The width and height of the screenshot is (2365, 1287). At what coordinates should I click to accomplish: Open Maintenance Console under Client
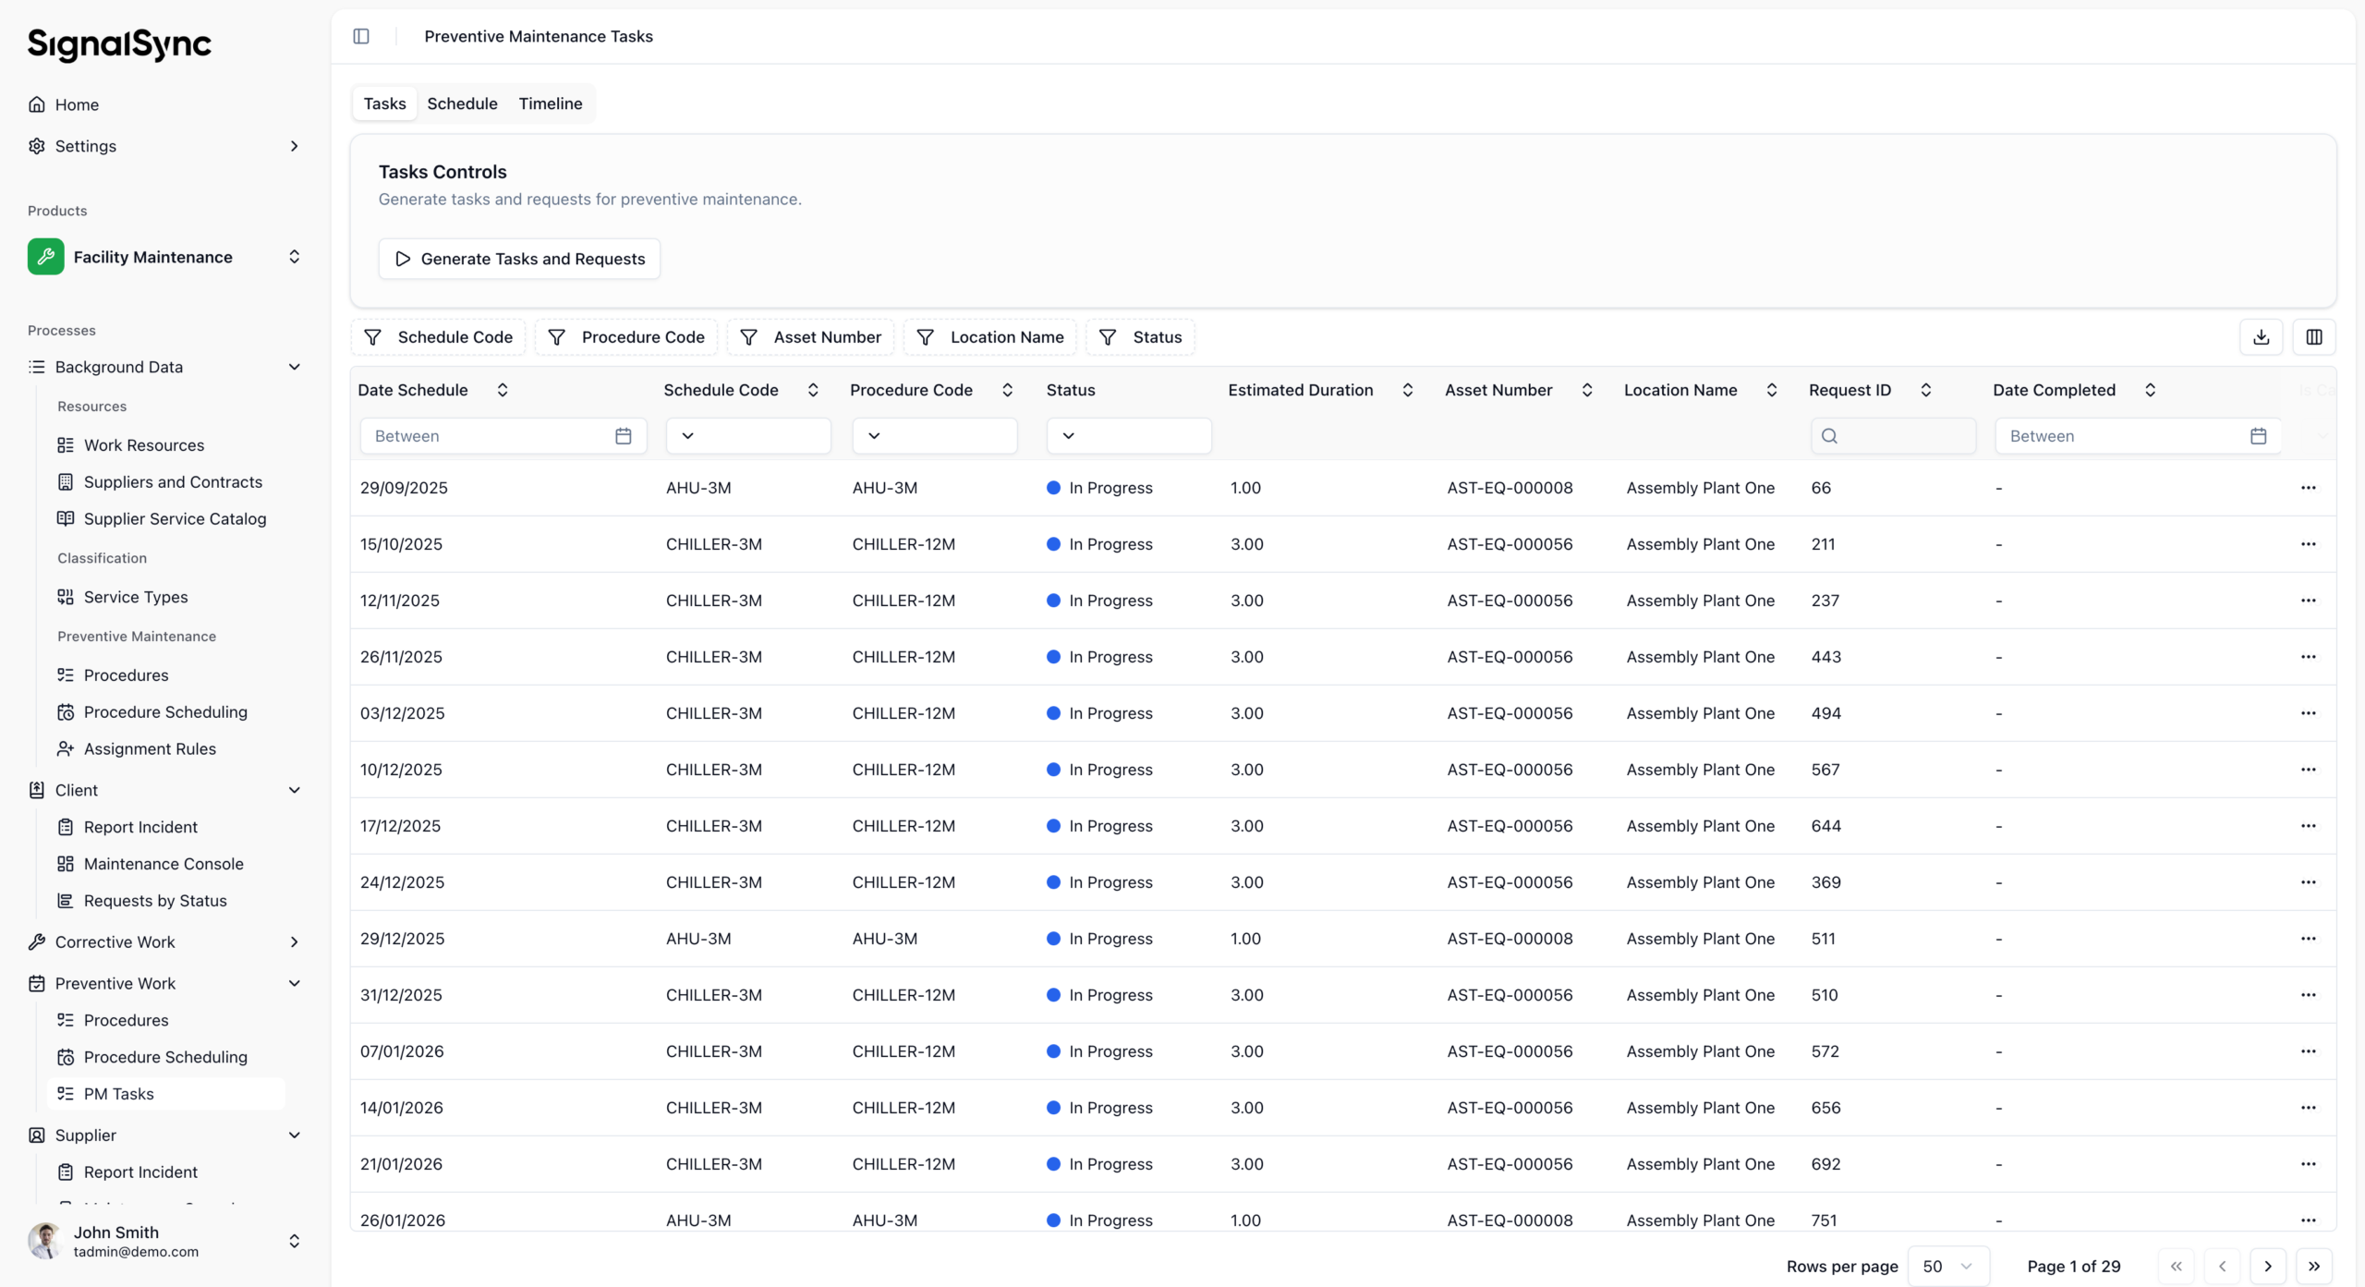(164, 864)
